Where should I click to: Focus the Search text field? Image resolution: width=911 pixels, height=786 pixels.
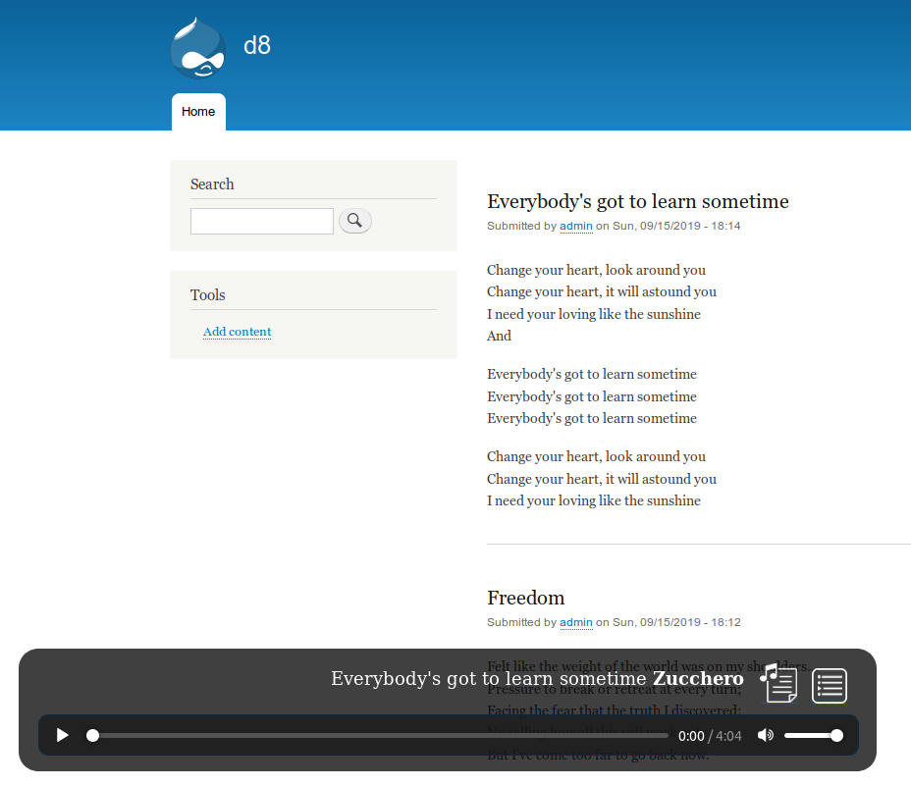pyautogui.click(x=261, y=222)
